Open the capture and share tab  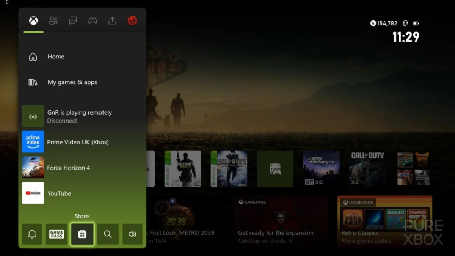(x=112, y=21)
